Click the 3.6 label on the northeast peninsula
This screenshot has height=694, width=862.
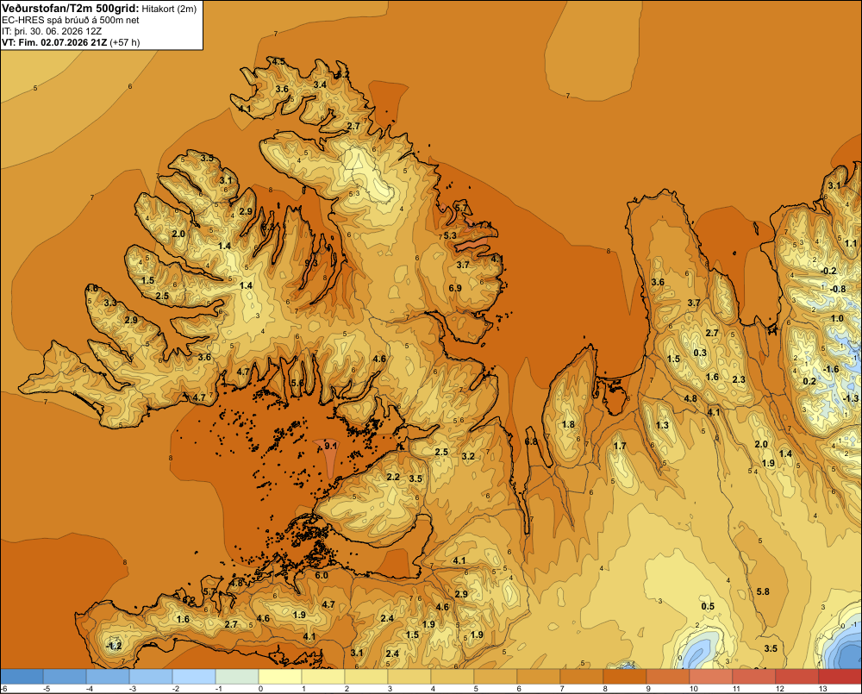658,282
